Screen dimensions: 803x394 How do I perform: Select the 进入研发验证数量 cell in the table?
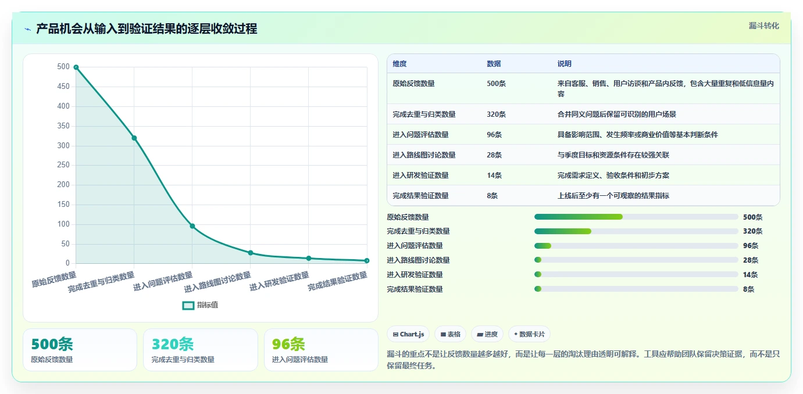click(420, 175)
